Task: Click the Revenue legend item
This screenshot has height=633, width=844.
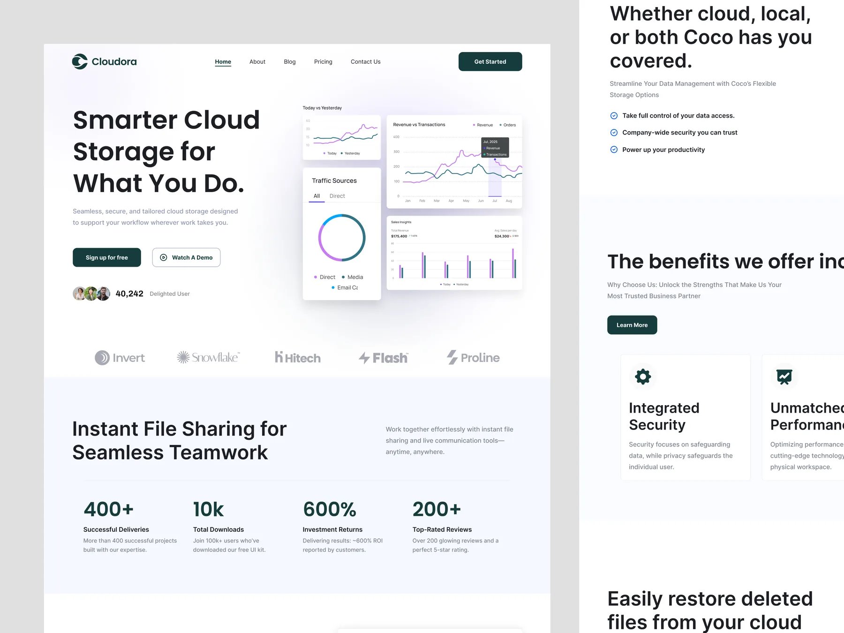Action: tap(483, 125)
